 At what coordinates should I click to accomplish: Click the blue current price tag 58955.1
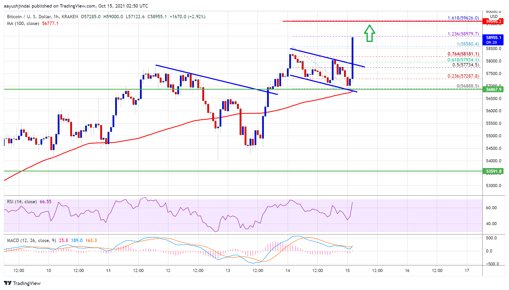[493, 40]
